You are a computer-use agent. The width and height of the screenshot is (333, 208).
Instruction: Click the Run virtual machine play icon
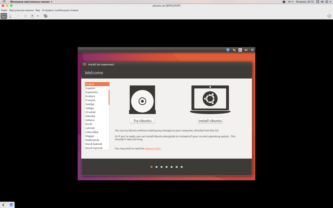coord(19,16)
